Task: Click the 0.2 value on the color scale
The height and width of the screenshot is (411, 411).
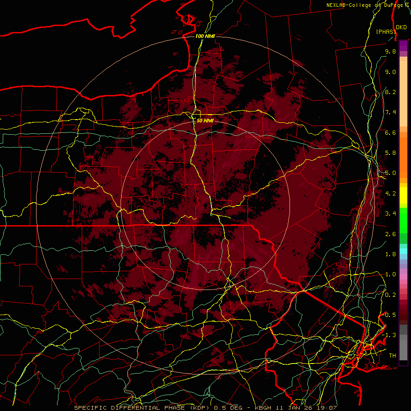Action: tap(390, 295)
